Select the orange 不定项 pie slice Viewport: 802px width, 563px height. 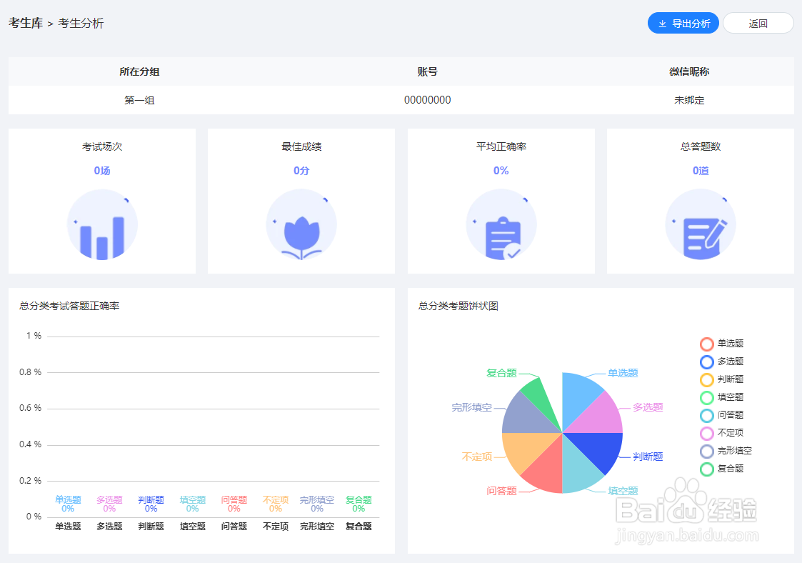[x=525, y=449]
